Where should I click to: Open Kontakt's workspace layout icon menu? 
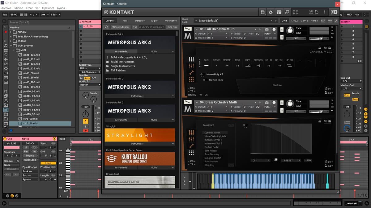pos(279,12)
